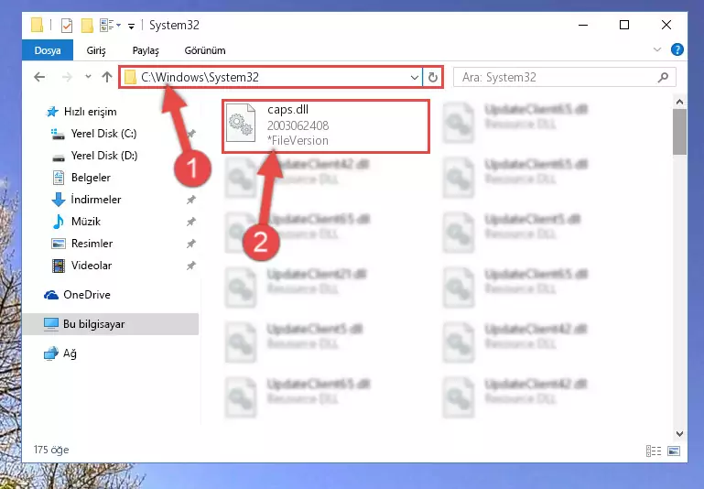Click the search magnifier icon
This screenshot has width=704, height=489.
[x=663, y=77]
